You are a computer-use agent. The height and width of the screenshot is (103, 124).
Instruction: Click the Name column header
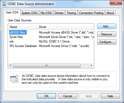pos(23,27)
